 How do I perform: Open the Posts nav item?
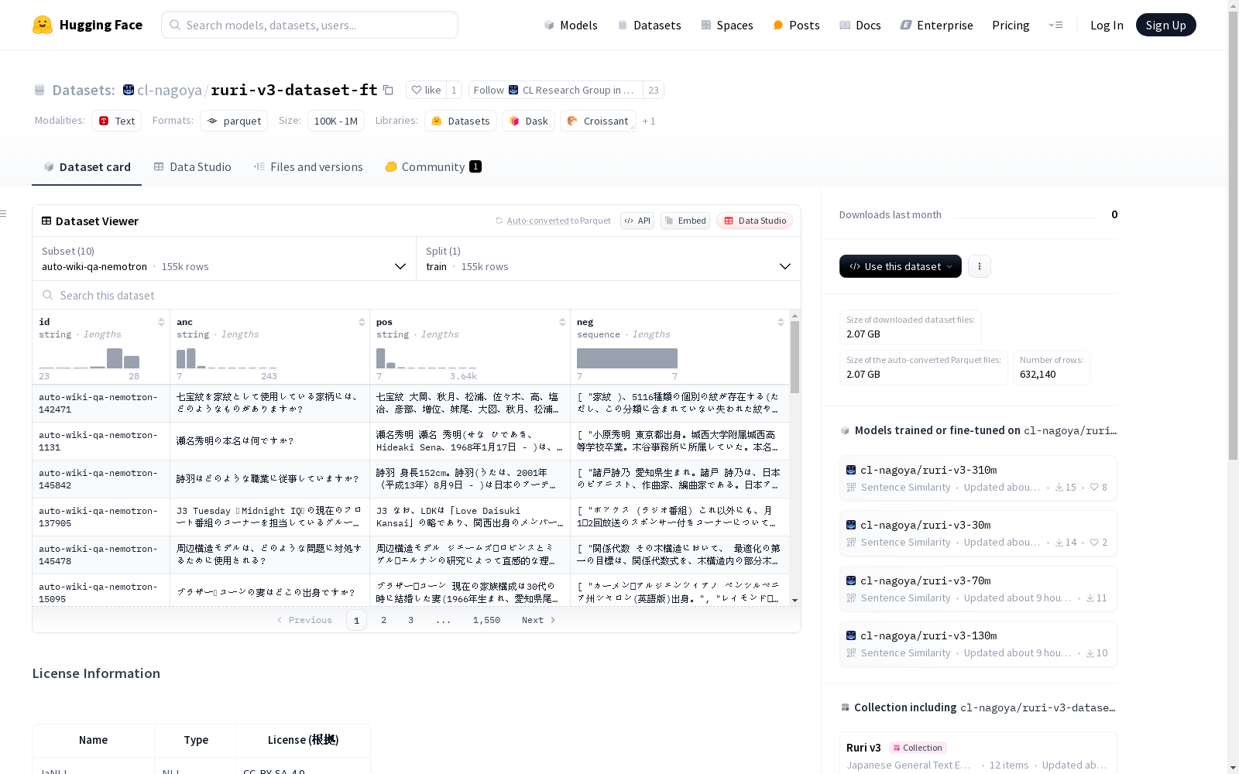coord(796,25)
